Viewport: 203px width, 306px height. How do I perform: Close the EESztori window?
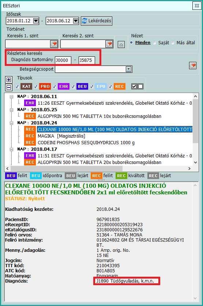(197, 5)
